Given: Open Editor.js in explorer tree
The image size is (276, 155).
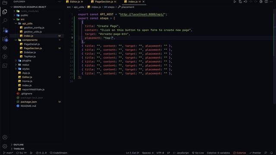Looking at the screenshot, I should click(27, 77).
